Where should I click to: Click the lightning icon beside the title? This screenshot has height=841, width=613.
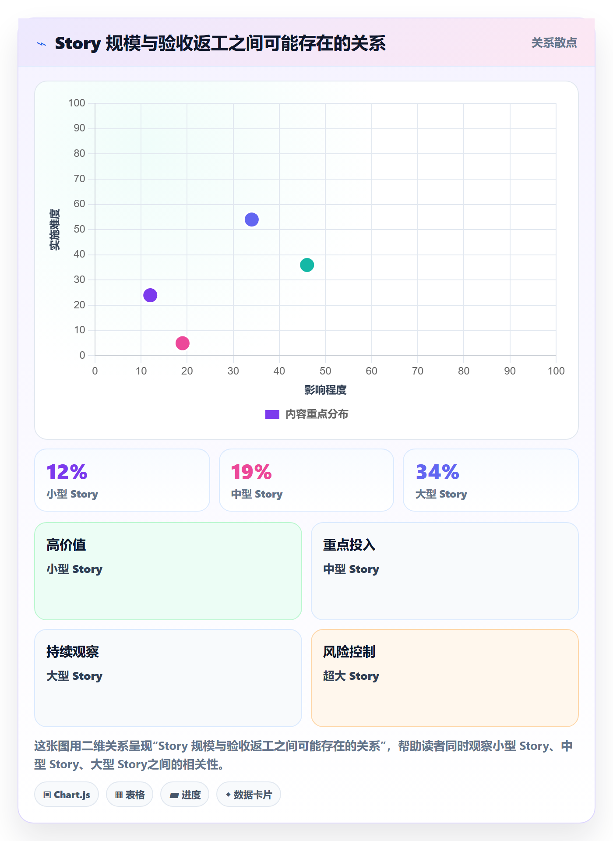(x=42, y=44)
